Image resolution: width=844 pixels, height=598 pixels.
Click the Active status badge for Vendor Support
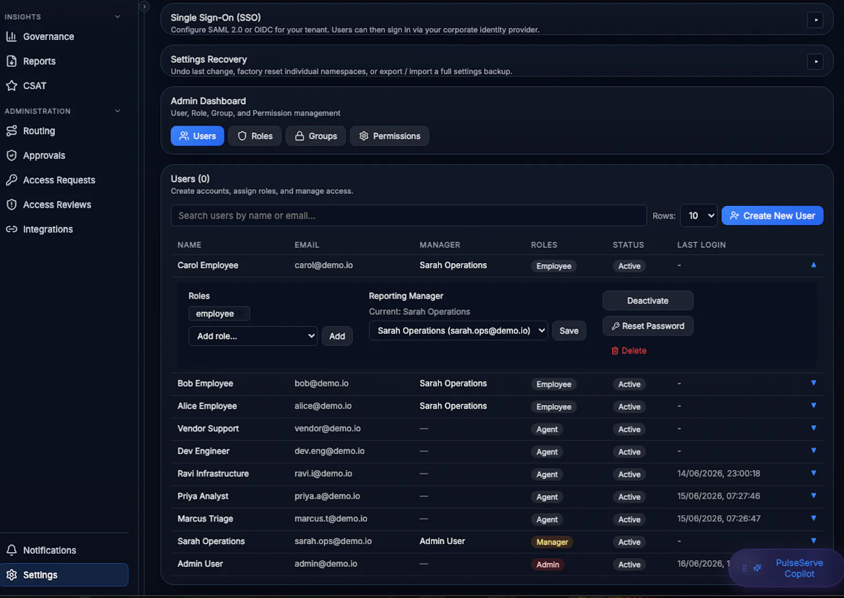pos(629,429)
